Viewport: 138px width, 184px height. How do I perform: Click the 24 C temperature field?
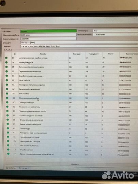pos(116,31)
